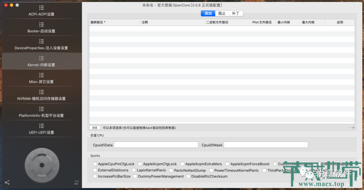Click the Cpuid1Mask input field
This screenshot has height=190, width=364.
pos(266,145)
